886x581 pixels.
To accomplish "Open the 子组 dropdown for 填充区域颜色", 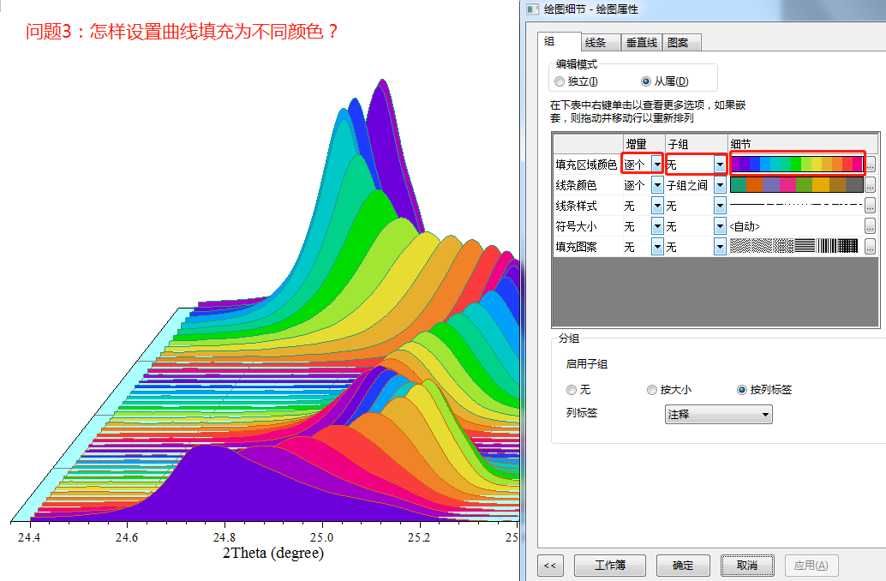I will pos(719,163).
